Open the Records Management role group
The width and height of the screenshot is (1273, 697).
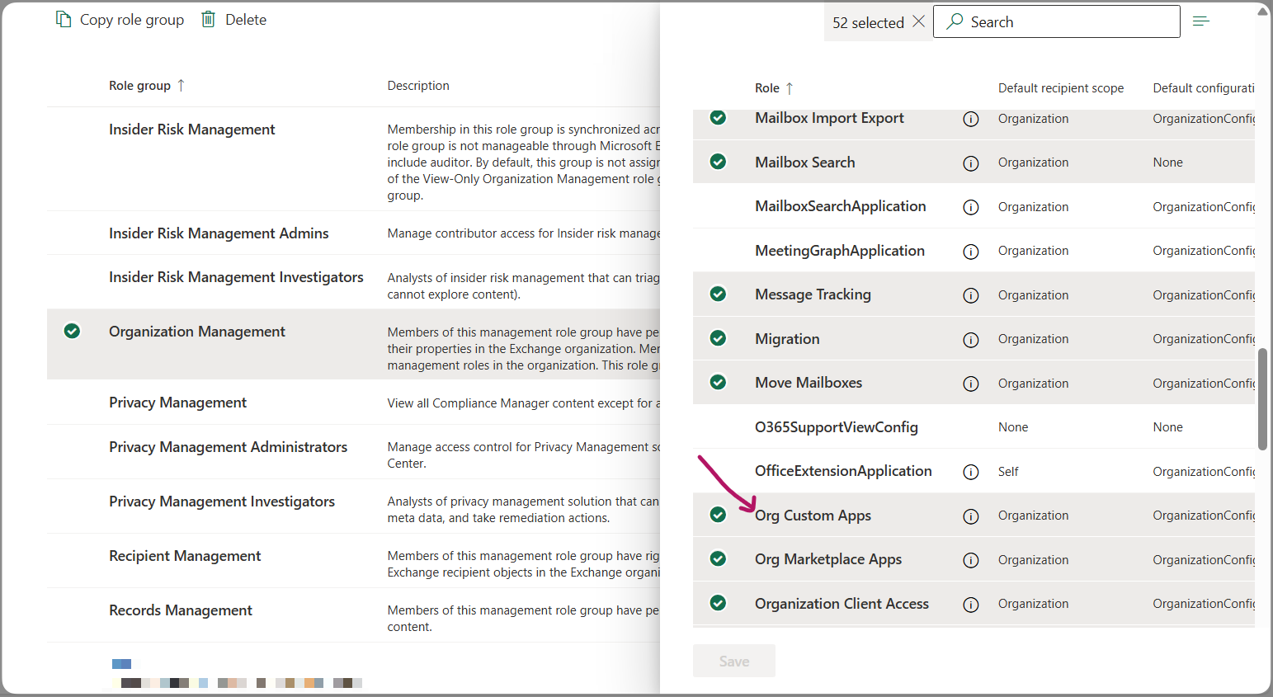(x=181, y=610)
